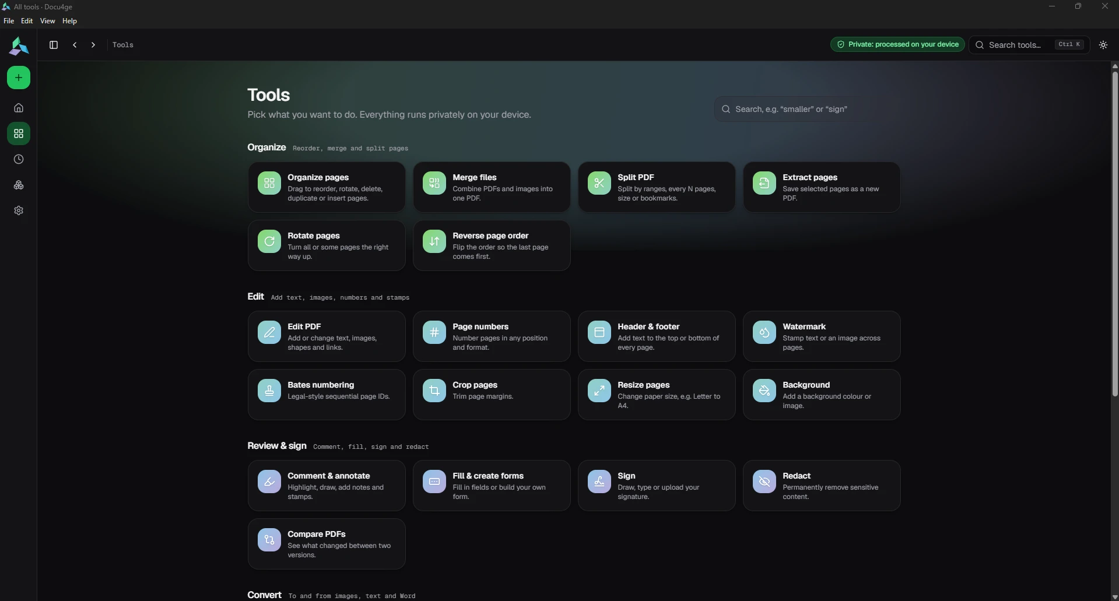The height and width of the screenshot is (601, 1119).
Task: Go forward with the right chevron
Action: [93, 45]
